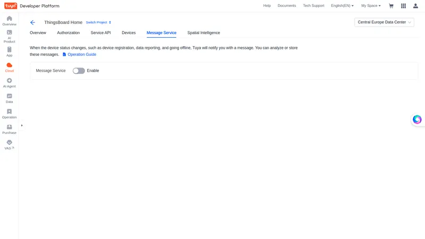Open Purchase in the sidebar
The height and width of the screenshot is (239, 425).
(x=9, y=129)
